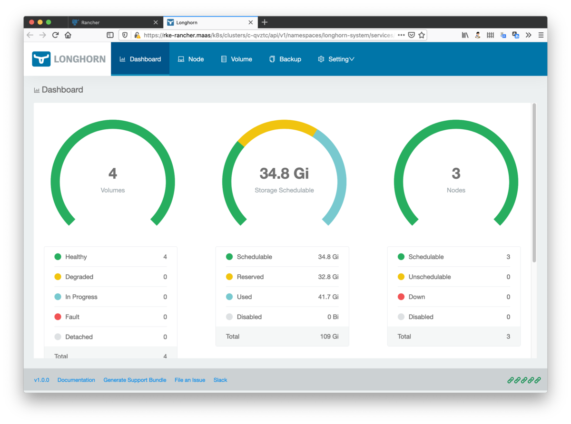Switch to the Backup page
This screenshot has height=424, width=571.
(x=285, y=59)
